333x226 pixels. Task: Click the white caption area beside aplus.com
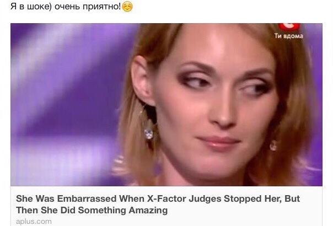(x=187, y=222)
